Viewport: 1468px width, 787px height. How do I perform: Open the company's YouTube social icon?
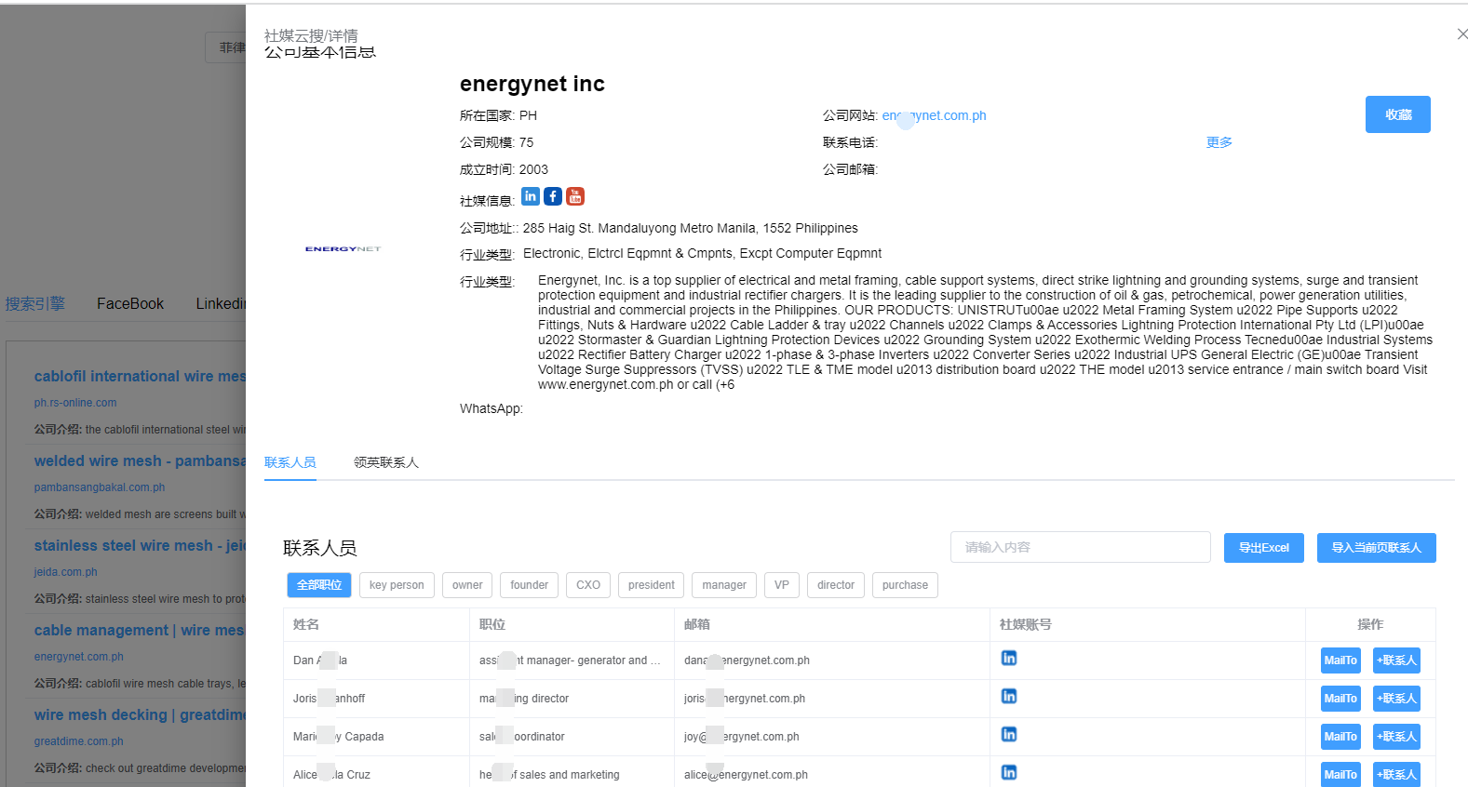[575, 196]
